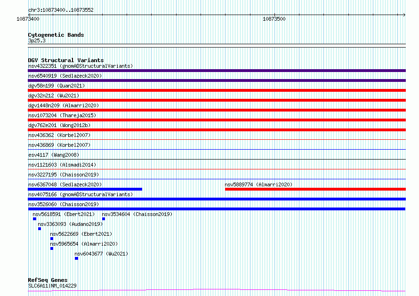The width and height of the screenshot is (419, 296).
Task: Open nsv3534604 (Chaisson2019) label
Action: (137, 214)
